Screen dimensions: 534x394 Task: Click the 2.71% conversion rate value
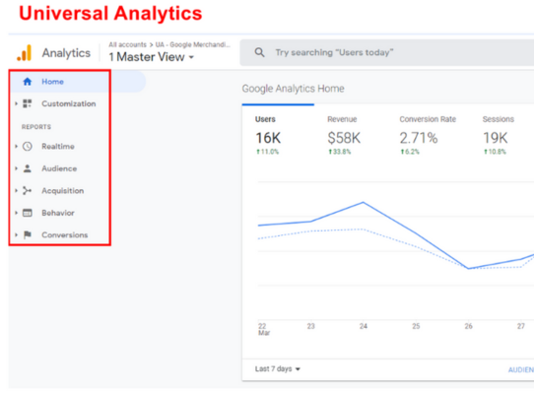pos(419,138)
